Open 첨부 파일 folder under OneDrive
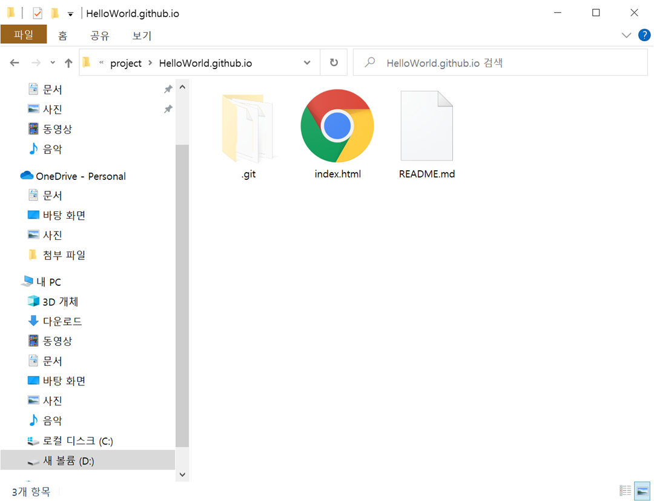 pos(64,255)
